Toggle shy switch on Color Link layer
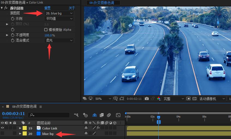 click(86, 128)
